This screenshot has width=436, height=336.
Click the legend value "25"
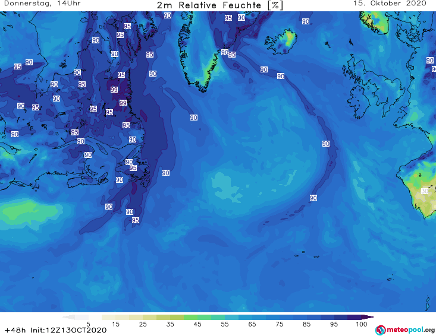(x=143, y=324)
